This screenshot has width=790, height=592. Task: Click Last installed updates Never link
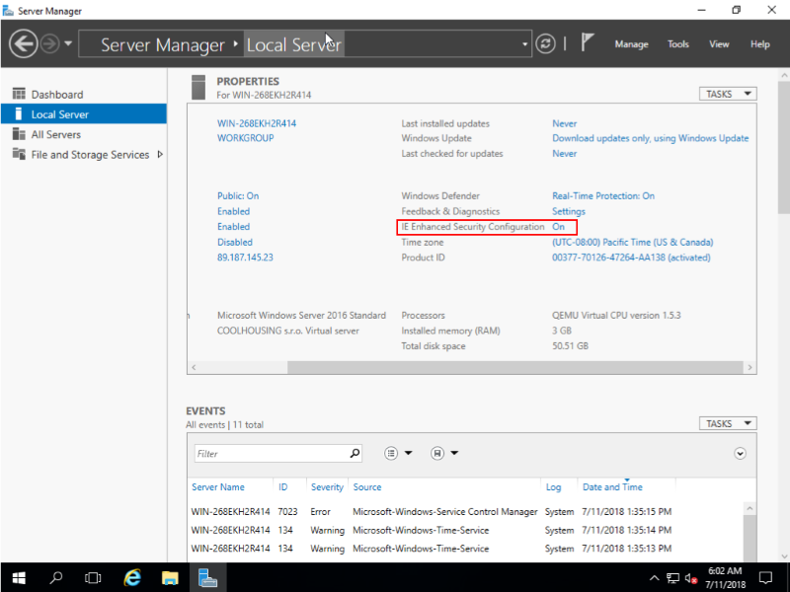point(564,123)
